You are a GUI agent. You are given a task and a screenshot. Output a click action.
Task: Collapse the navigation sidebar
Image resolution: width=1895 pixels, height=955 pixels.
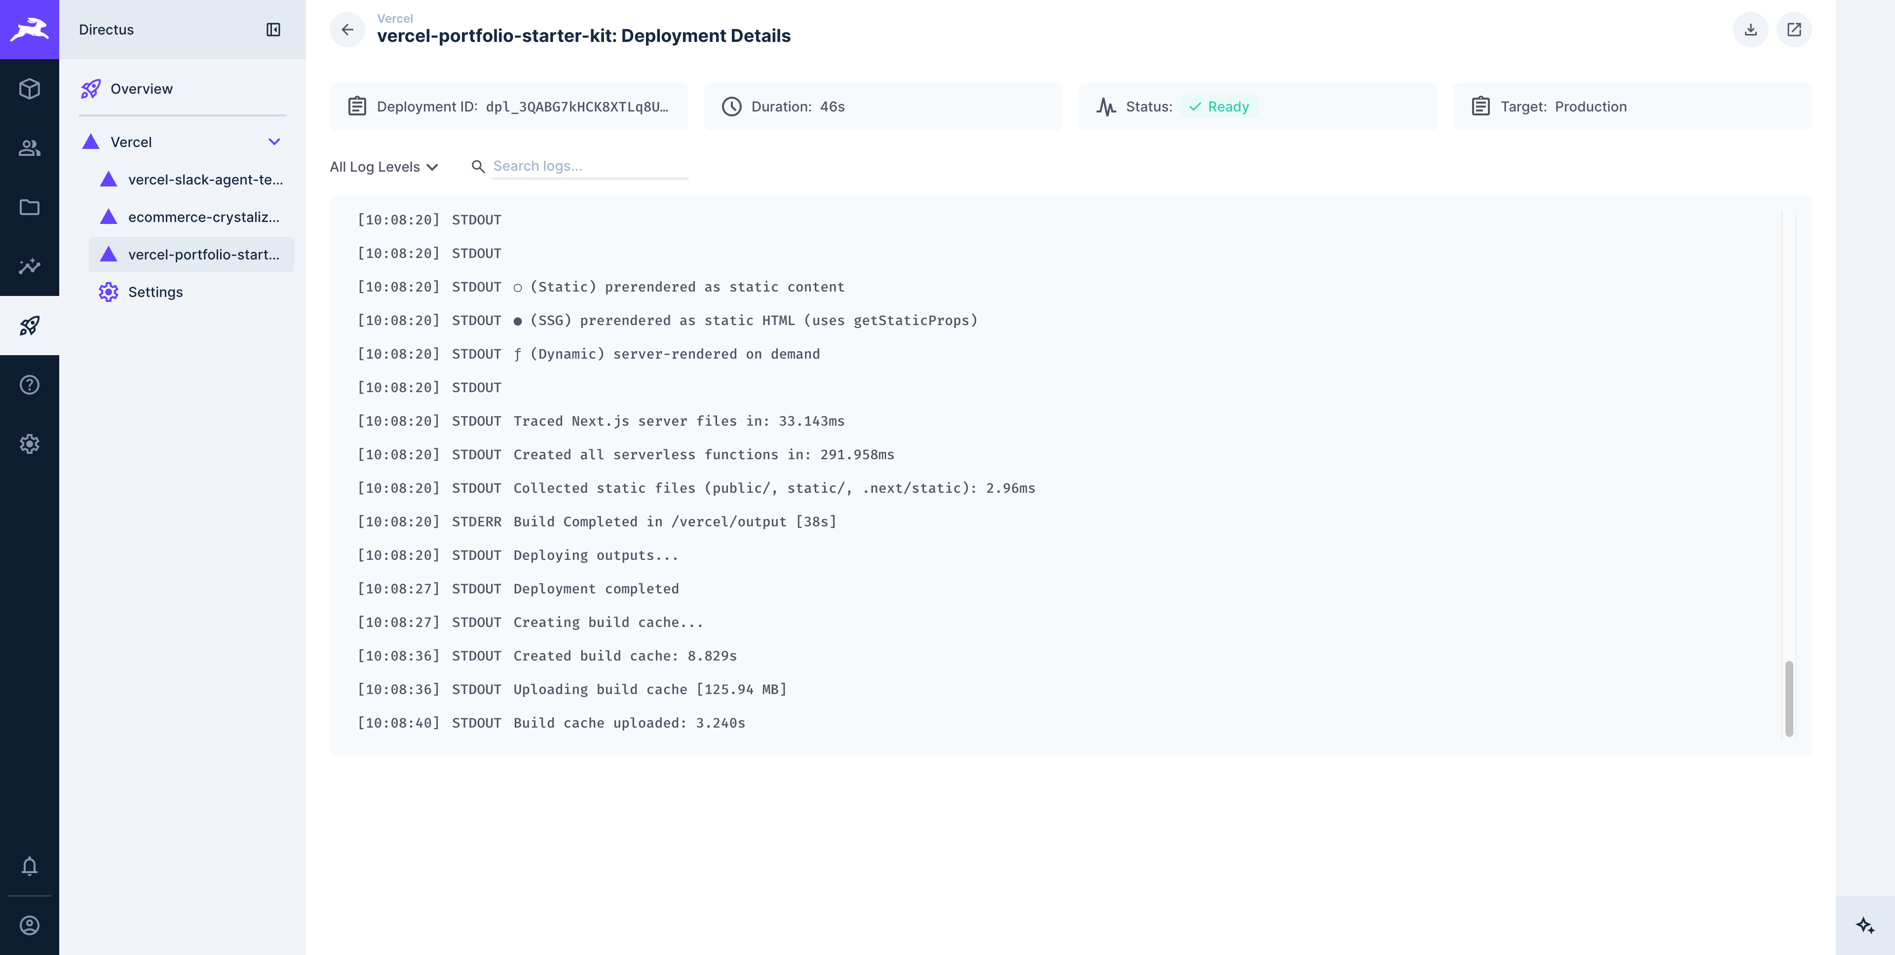coord(273,30)
